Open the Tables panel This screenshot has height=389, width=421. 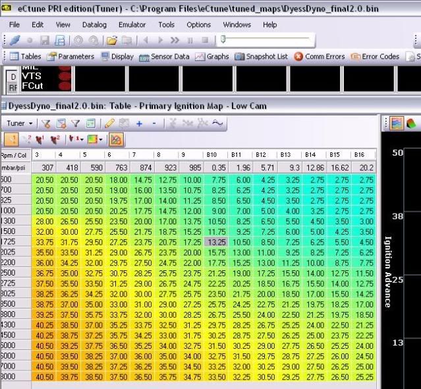point(25,57)
